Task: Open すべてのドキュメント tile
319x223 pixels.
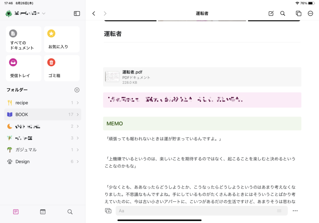Action: point(23,39)
